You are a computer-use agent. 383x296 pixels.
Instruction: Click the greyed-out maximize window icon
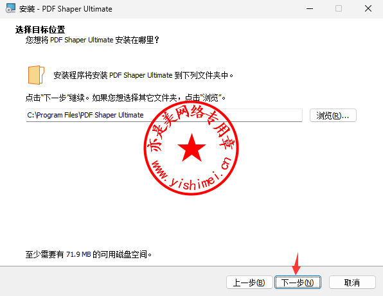coord(339,8)
